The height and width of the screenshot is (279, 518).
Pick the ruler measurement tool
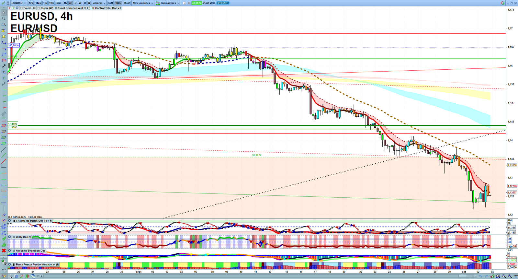tap(4, 114)
